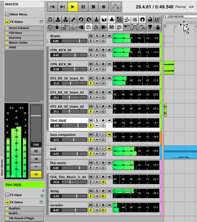197x222 pixels.
Task: Solo the pad track
Action: pyautogui.click(x=97, y=149)
